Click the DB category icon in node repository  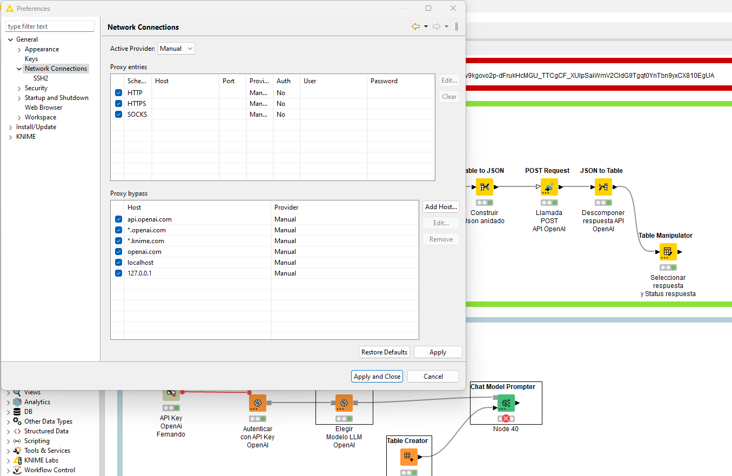pos(17,412)
